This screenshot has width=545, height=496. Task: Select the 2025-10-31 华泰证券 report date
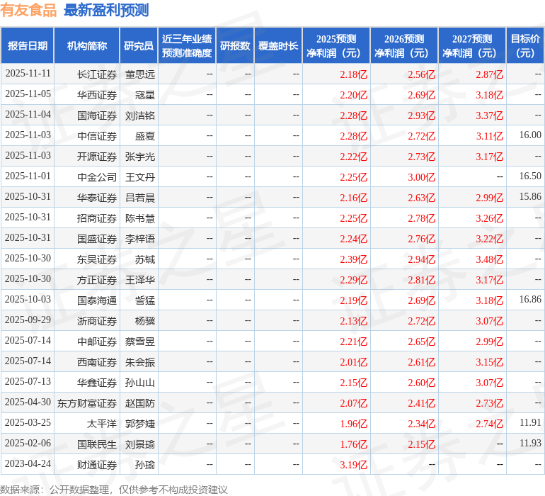click(28, 197)
